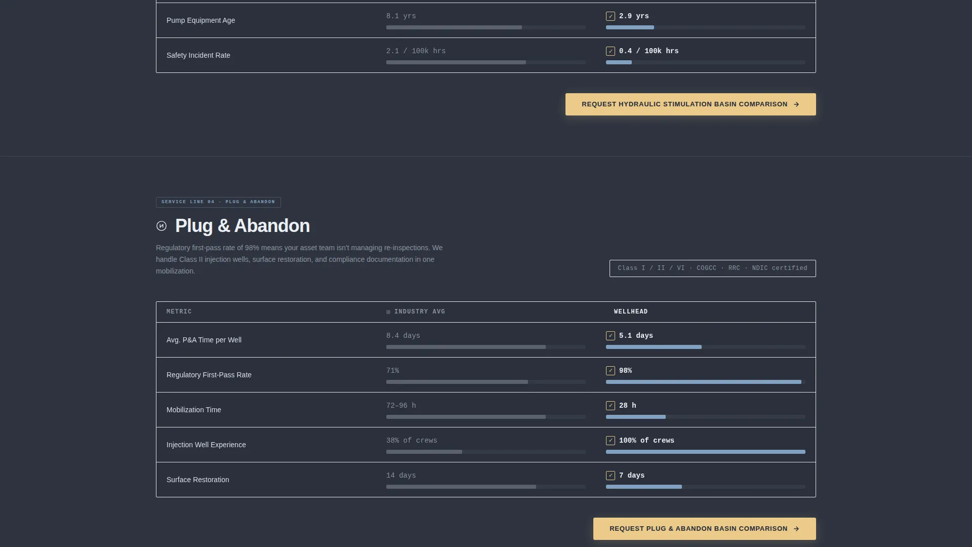Click the 100% of crews Wellhead value
Screen dimensions: 972x547
click(x=646, y=441)
